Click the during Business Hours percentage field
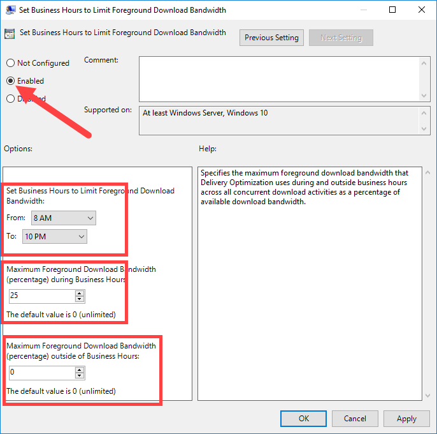Screen dimensions: 437x434 pyautogui.click(x=42, y=296)
